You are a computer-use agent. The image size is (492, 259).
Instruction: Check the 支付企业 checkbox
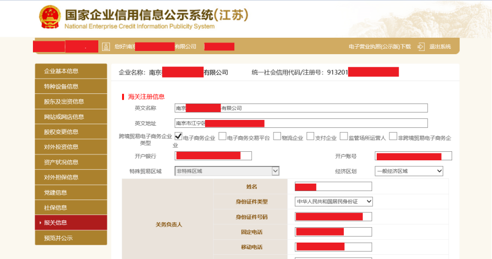pyautogui.click(x=310, y=136)
